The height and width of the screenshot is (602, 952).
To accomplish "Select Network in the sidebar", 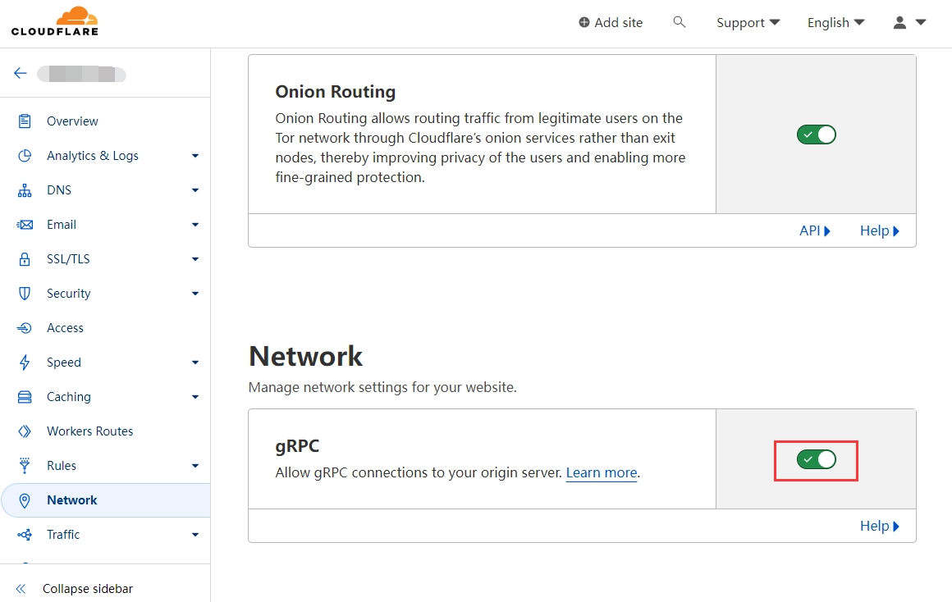I will (71, 499).
